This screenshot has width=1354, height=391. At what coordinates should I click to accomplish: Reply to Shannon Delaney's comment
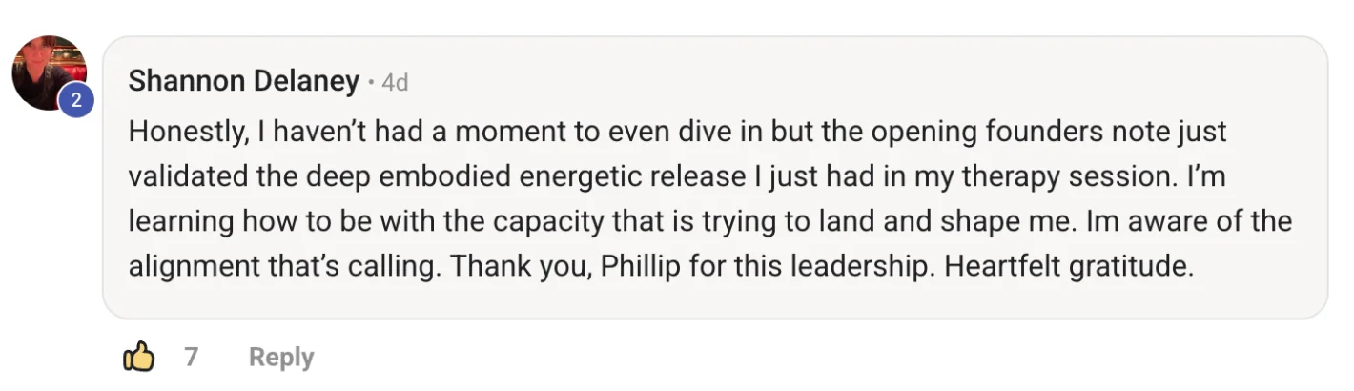280,358
